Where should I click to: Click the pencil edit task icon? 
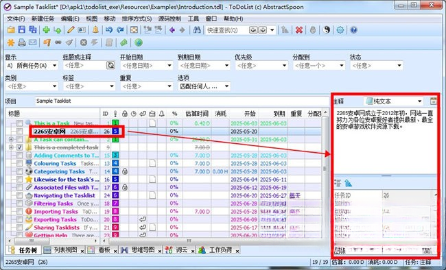(x=71, y=30)
